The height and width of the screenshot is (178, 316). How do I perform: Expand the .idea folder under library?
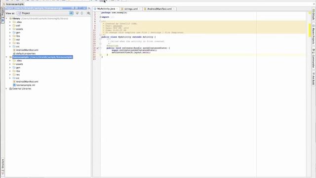[10, 22]
